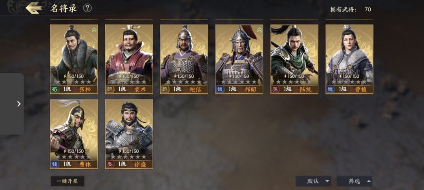Click the 群 faction badge on 袁术

(110, 90)
